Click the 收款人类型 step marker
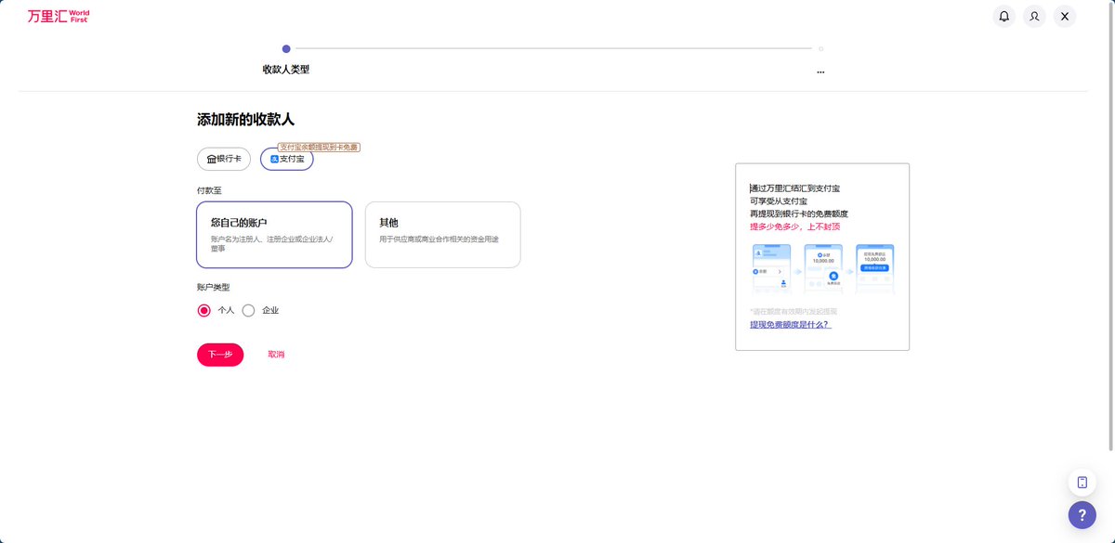 click(286, 48)
